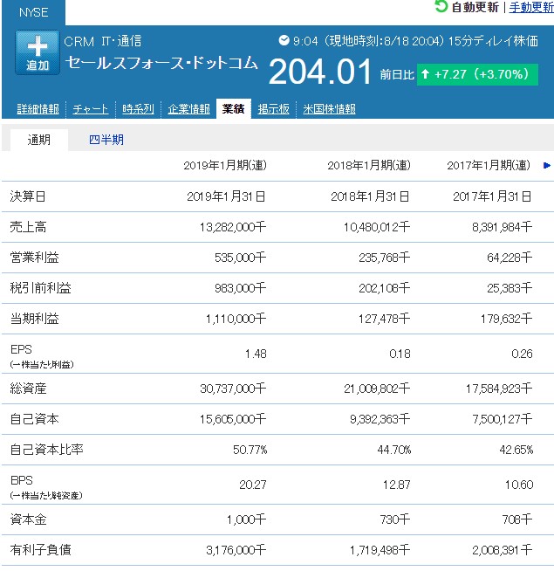Open the 時系列 tab
Screen dimensions: 554x571
[138, 109]
